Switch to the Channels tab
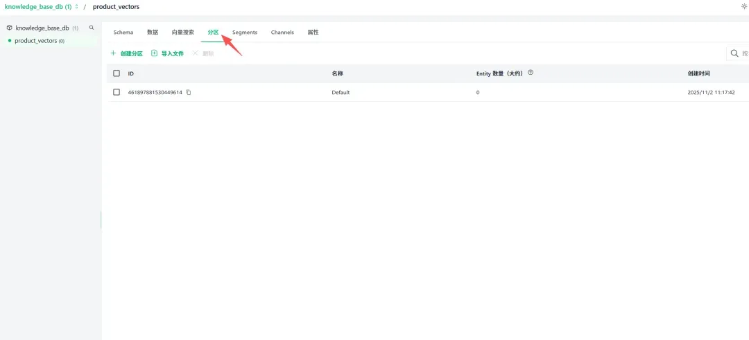The image size is (749, 340). (282, 33)
